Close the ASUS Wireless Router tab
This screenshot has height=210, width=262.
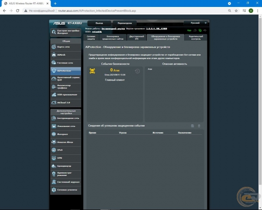click(48, 3)
